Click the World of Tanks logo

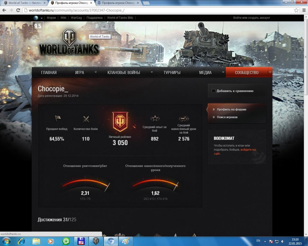pyautogui.click(x=69, y=42)
